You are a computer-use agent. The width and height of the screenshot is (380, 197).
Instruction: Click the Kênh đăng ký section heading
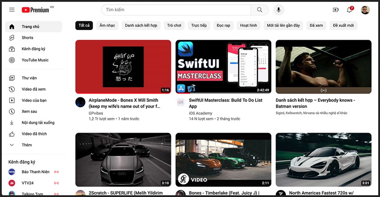click(22, 162)
